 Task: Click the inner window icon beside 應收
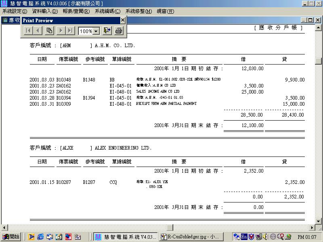coord(5,20)
